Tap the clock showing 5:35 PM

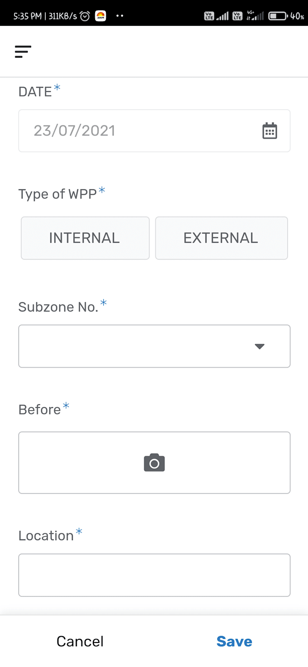[x=28, y=16]
